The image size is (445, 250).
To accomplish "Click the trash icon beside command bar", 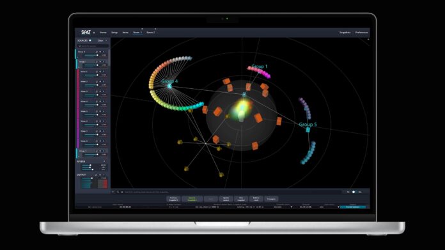I will point(122,192).
